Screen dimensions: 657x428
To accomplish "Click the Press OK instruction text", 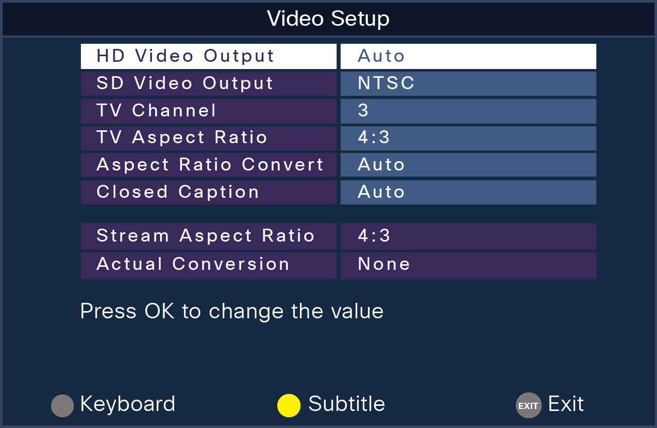I will [230, 311].
